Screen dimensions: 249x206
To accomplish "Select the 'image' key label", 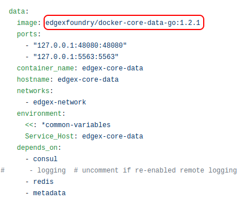I will 27,23.
